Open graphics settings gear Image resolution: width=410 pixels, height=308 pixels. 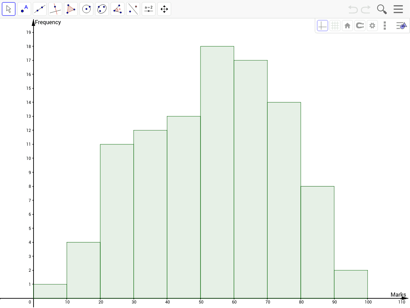point(372,26)
